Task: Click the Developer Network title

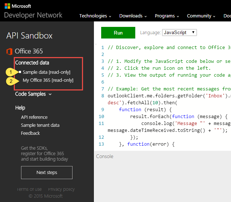Action: pyautogui.click(x=33, y=15)
